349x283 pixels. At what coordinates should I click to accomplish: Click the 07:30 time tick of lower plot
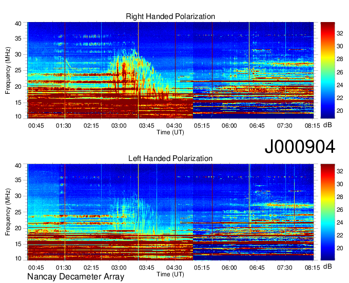point(285,268)
